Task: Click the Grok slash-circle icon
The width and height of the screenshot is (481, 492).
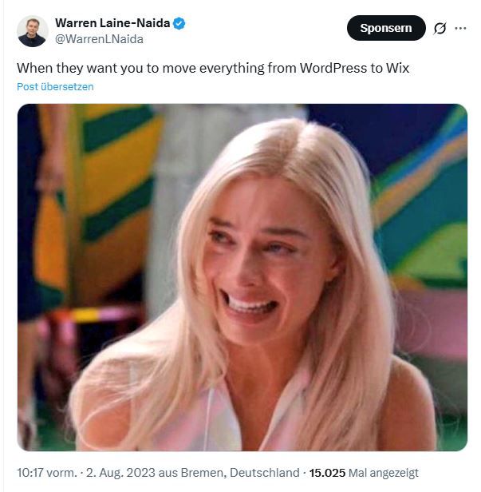Action: point(440,29)
